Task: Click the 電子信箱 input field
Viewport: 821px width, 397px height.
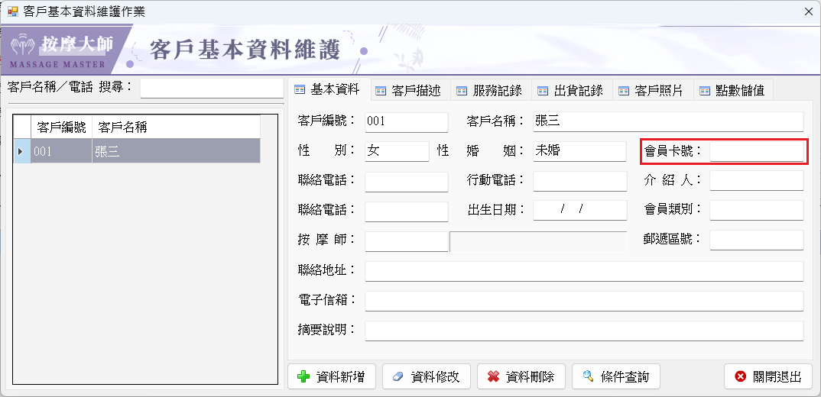Action: [x=584, y=302]
